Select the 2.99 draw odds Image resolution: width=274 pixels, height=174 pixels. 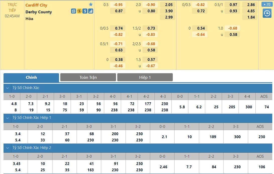(x=168, y=17)
